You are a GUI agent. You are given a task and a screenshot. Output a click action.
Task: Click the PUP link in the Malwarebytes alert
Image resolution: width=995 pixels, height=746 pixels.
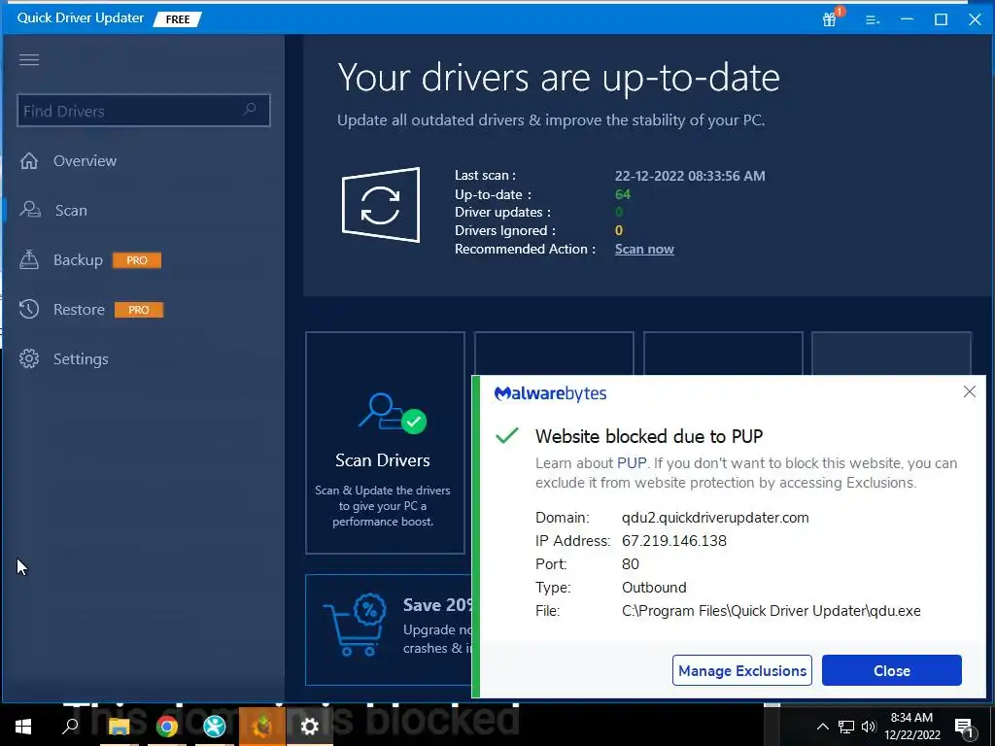[x=632, y=463]
